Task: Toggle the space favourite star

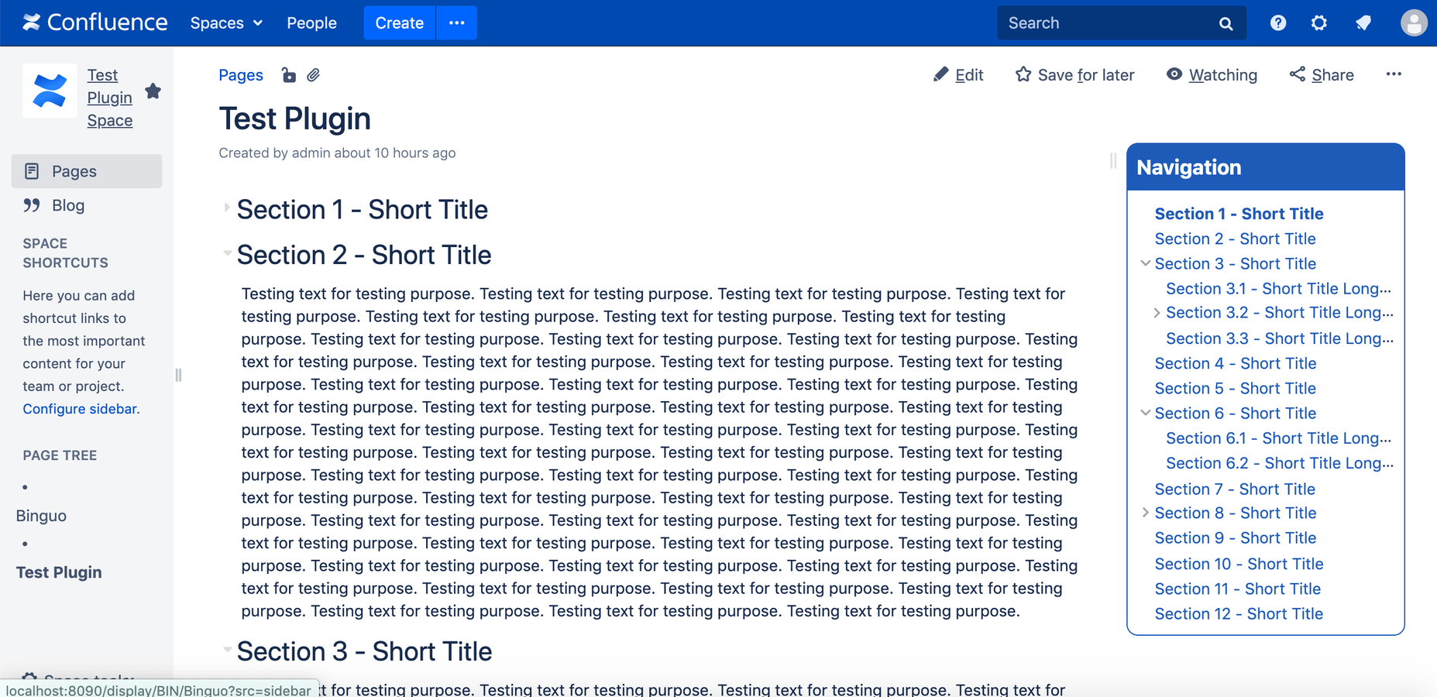Action: point(153,91)
